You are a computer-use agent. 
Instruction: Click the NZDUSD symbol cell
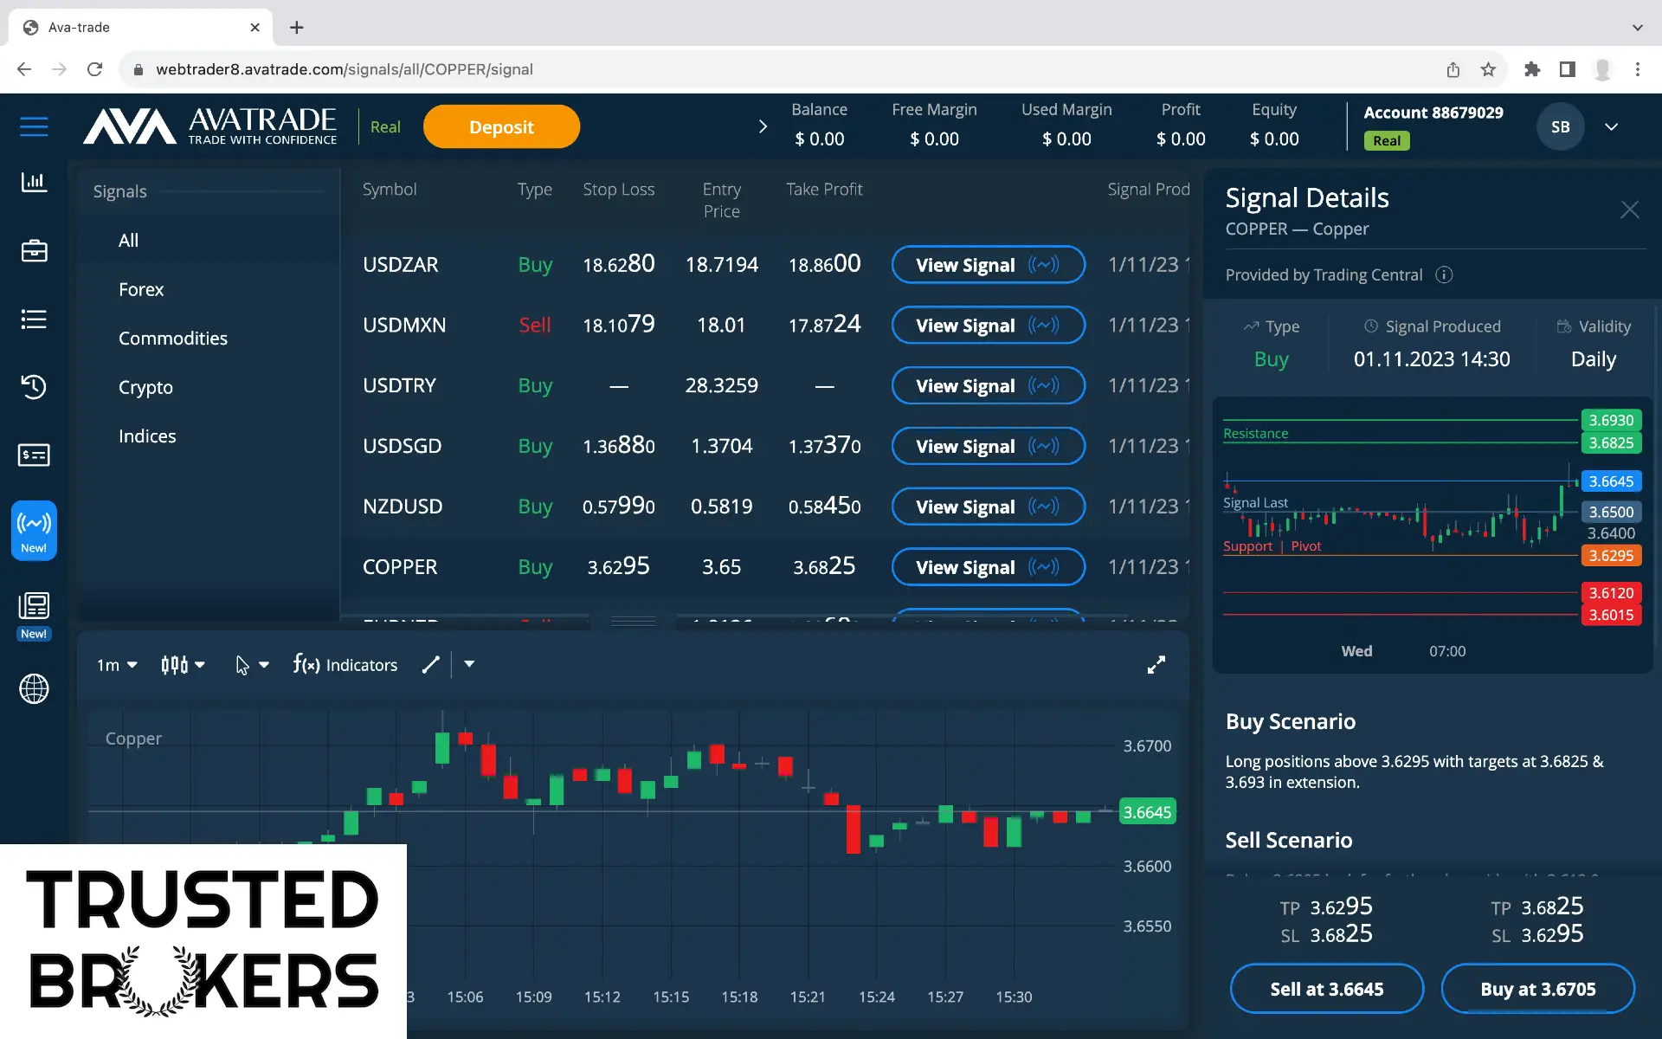[403, 507]
